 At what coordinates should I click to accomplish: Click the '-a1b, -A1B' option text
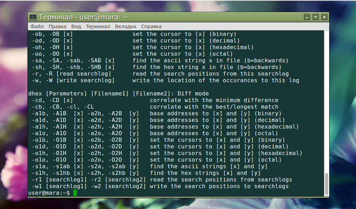pos(49,113)
